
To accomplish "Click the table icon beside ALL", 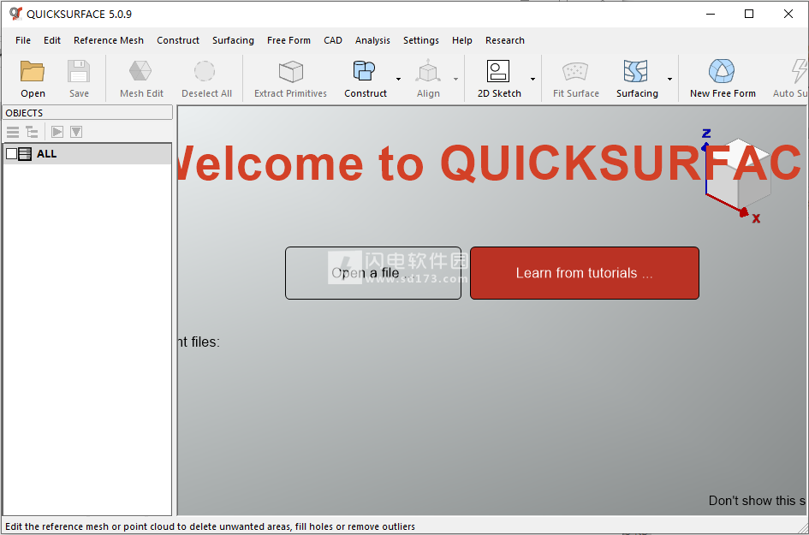I will (25, 154).
